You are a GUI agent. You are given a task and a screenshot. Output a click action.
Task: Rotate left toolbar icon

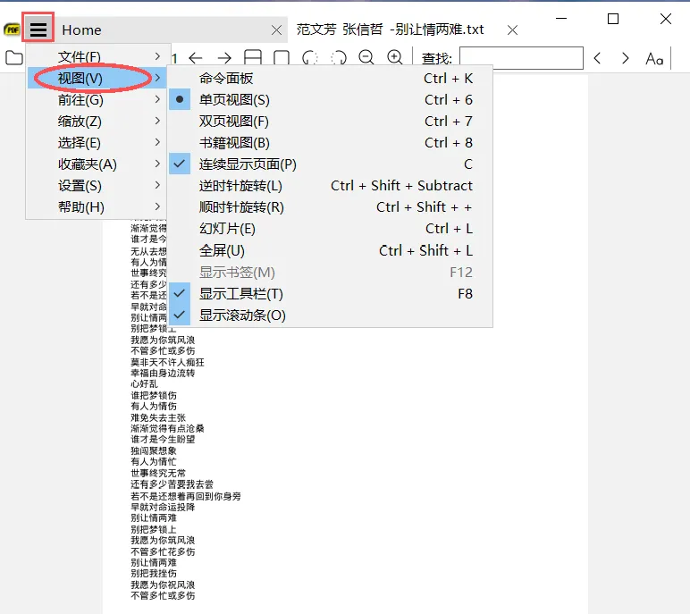[x=310, y=58]
